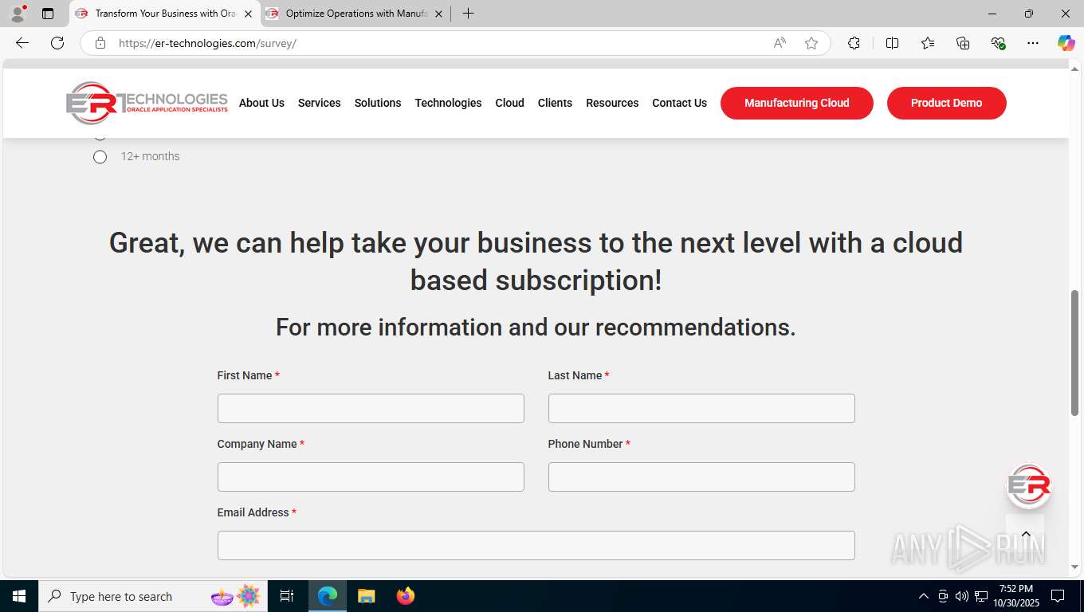Image resolution: width=1084 pixels, height=612 pixels.
Task: Open the Solutions menu
Action: (x=378, y=103)
